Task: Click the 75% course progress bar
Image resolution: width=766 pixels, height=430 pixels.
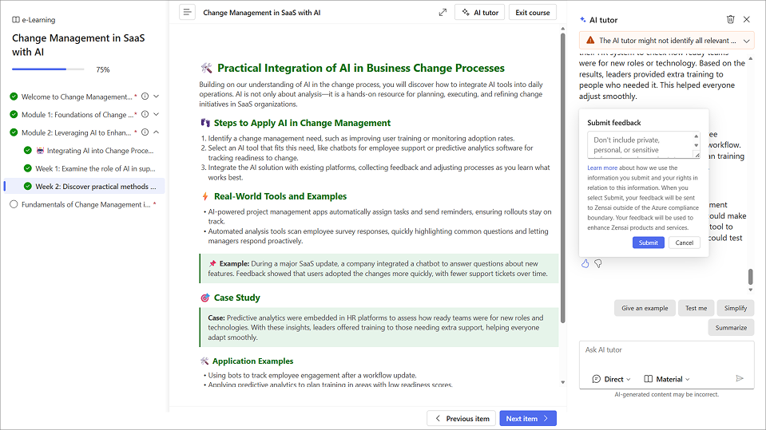Action: [48, 69]
